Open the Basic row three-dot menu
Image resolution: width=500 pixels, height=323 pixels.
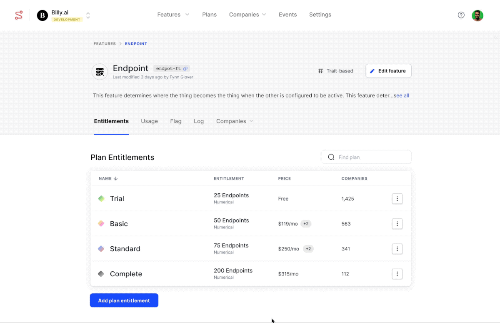[397, 224]
